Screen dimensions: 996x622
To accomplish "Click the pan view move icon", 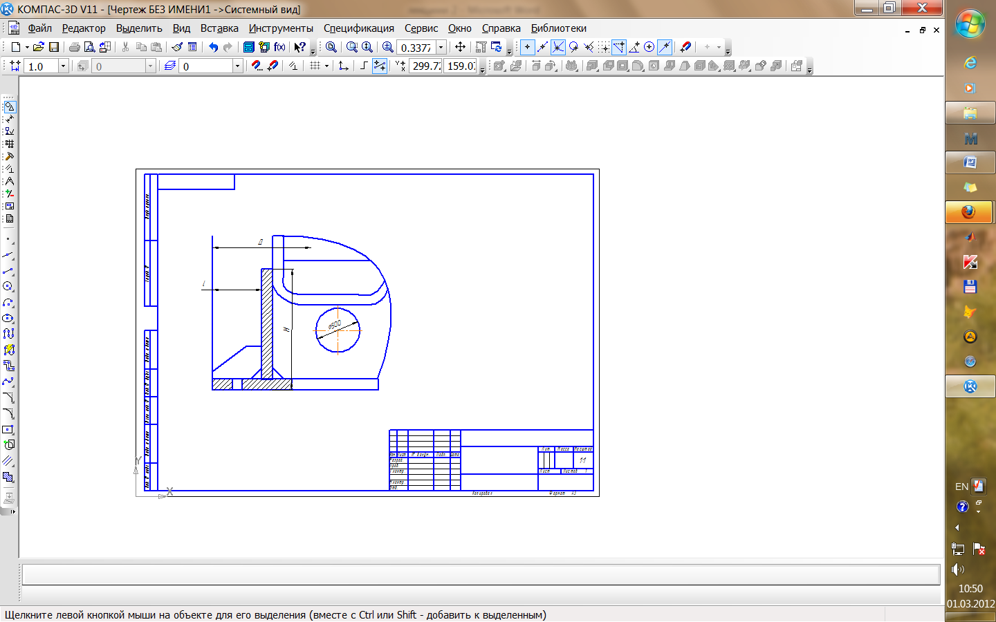I will [x=460, y=47].
